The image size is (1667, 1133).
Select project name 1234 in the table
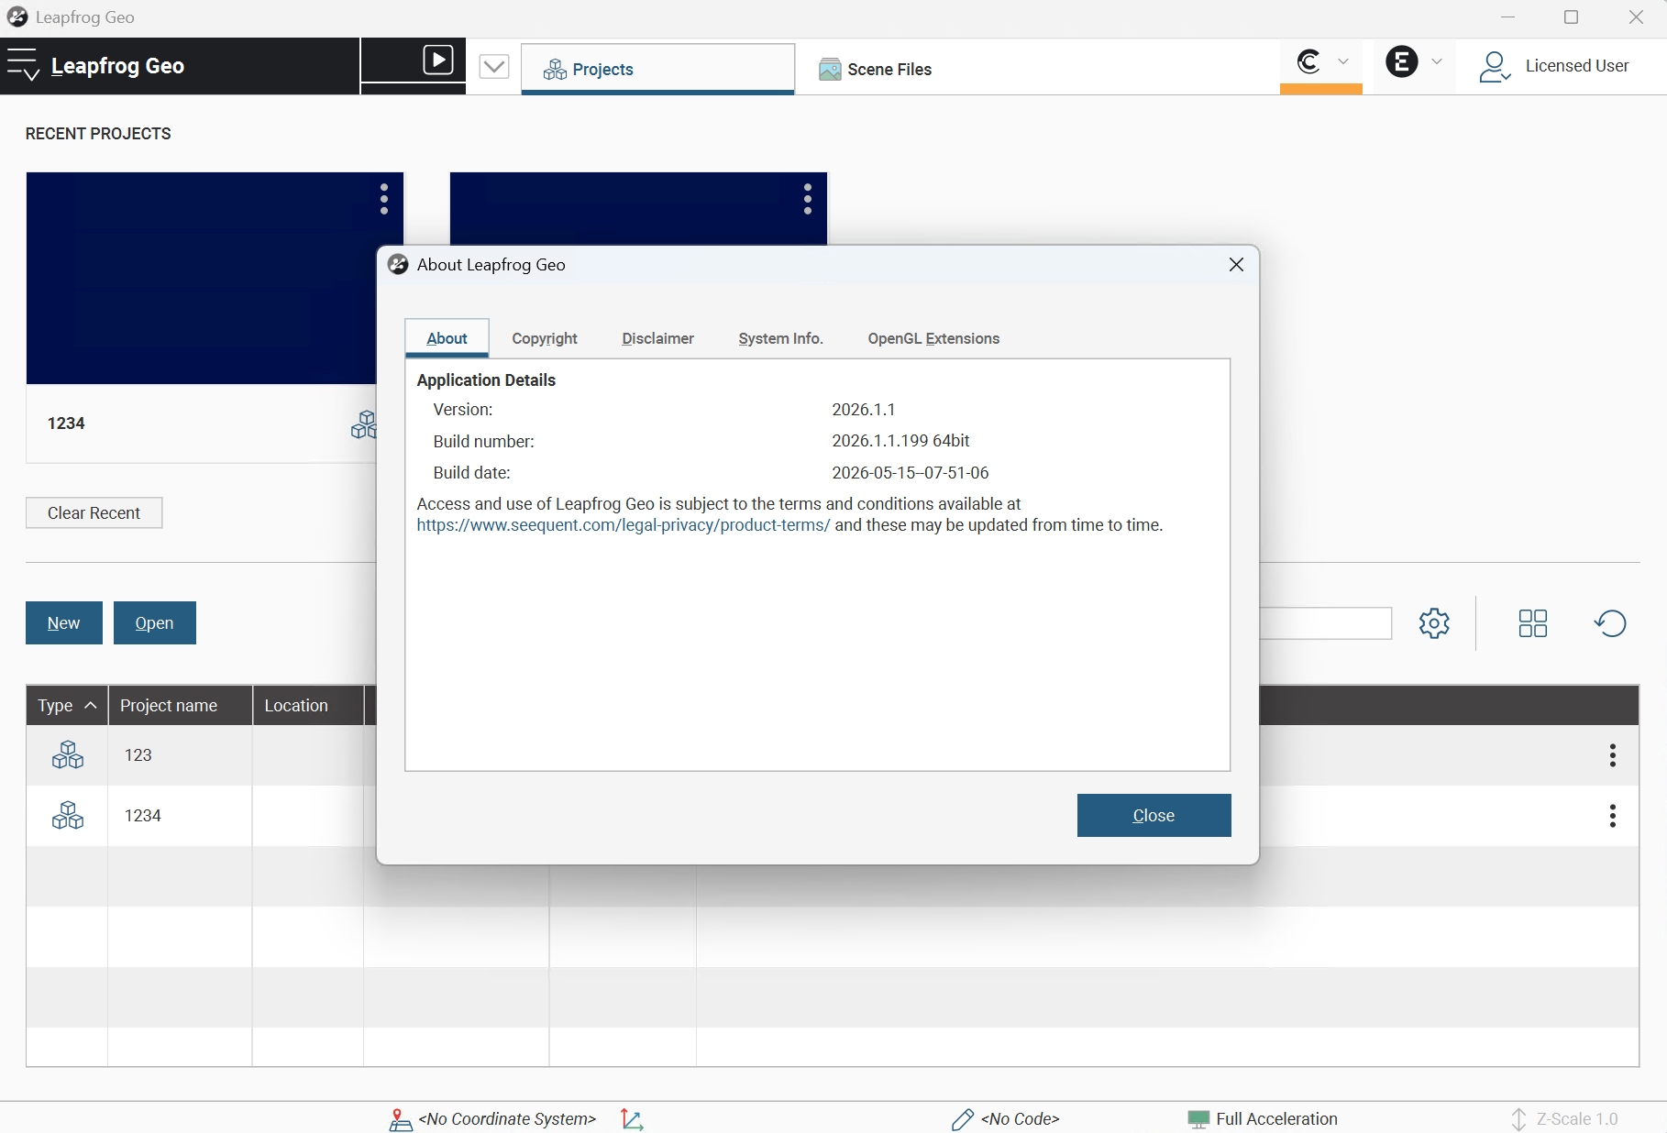[x=143, y=816]
